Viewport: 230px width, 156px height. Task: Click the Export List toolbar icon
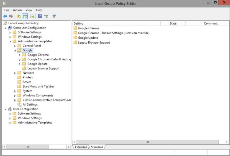click(32, 16)
